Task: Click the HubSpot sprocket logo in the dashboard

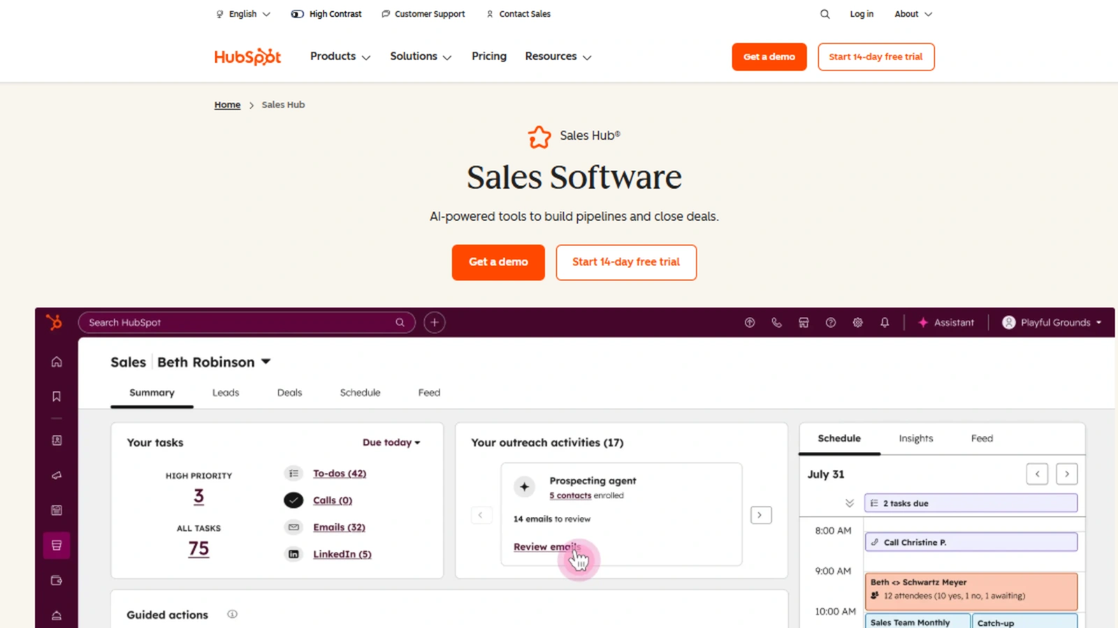Action: [56, 322]
